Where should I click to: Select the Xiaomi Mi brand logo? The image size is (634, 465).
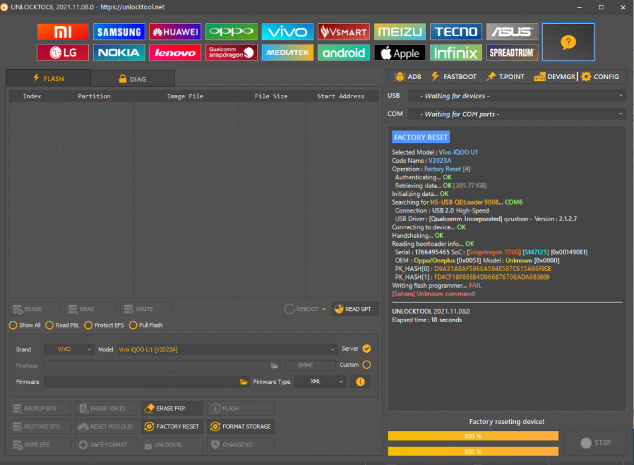click(x=62, y=32)
